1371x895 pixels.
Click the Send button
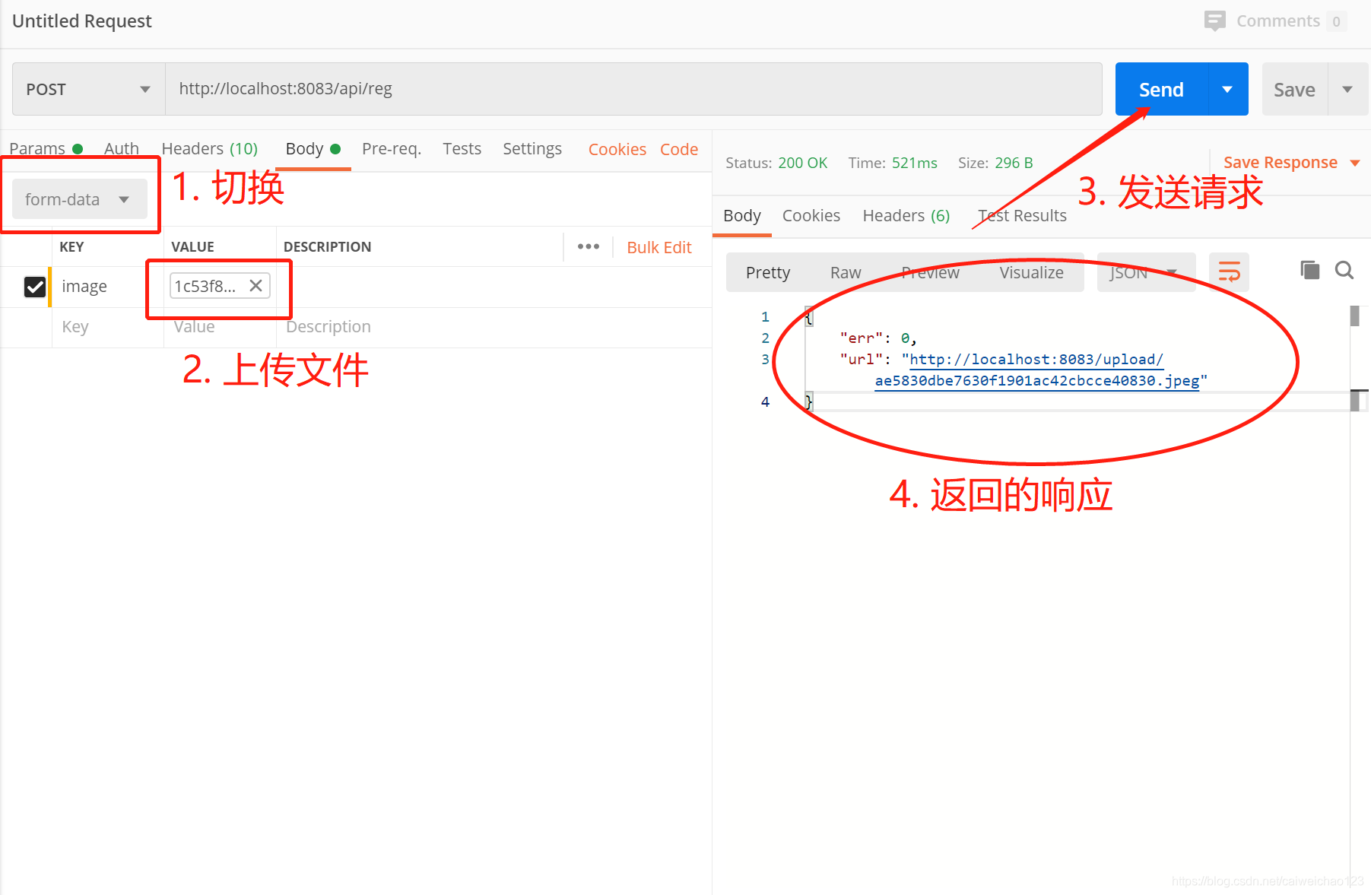pos(1161,89)
